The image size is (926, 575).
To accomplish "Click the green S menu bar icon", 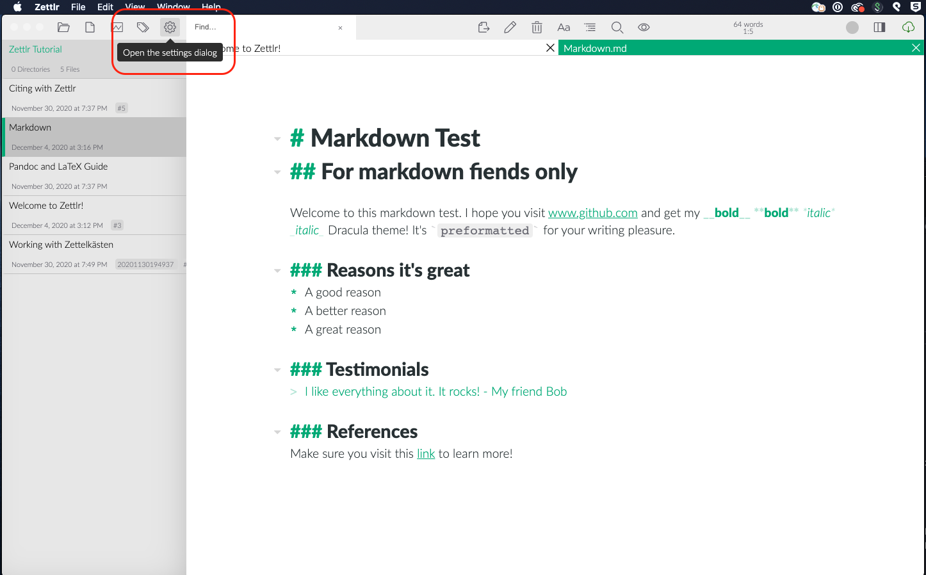I will [x=878, y=7].
